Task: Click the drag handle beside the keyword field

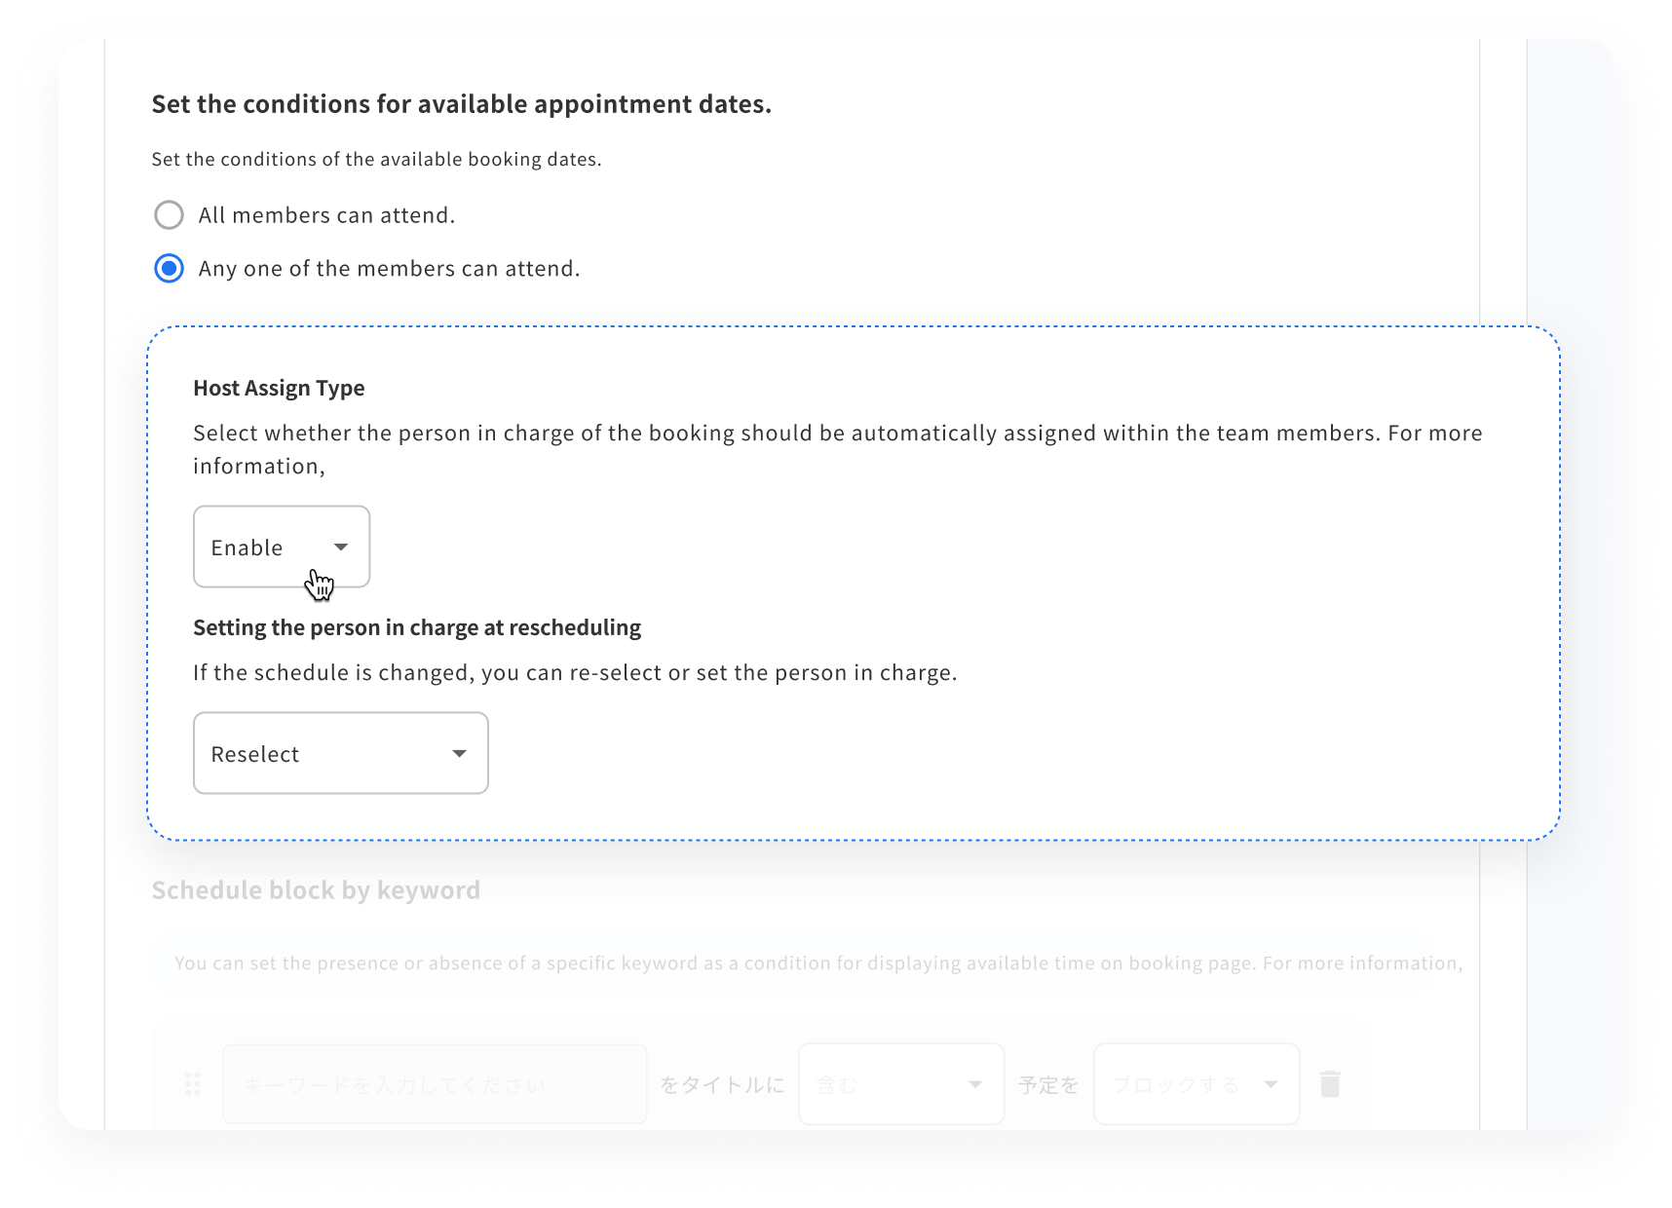Action: pos(193,1083)
